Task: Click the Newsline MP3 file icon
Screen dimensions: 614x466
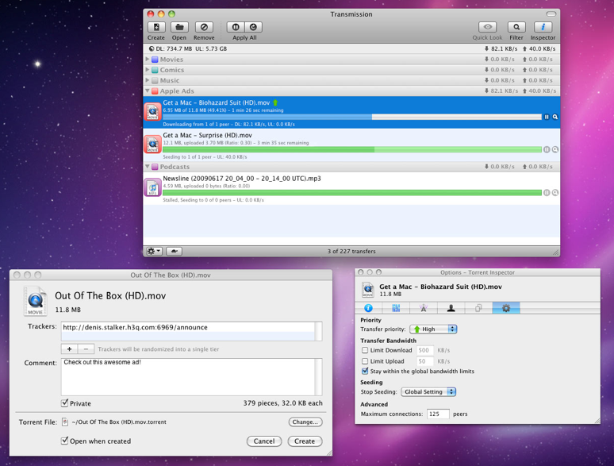Action: click(x=152, y=187)
